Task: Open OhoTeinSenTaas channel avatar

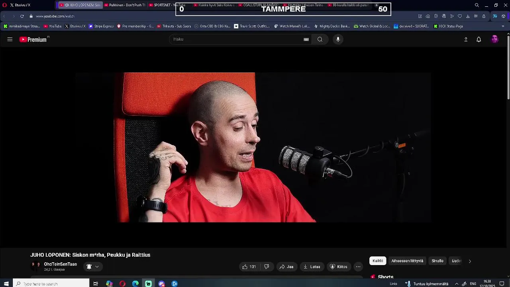Action: (35, 266)
